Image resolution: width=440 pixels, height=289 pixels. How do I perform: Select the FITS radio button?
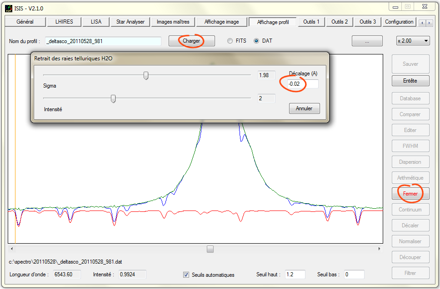pos(230,41)
